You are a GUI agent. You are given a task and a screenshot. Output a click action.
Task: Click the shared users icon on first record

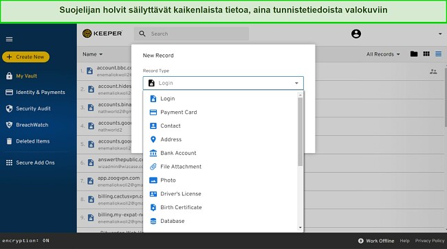tap(433, 71)
